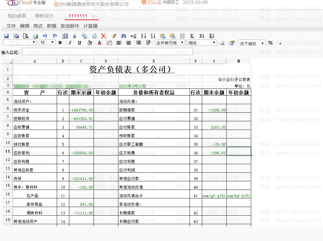Click the Save floppy disk icon
This screenshot has height=241, width=323.
pos(6,36)
